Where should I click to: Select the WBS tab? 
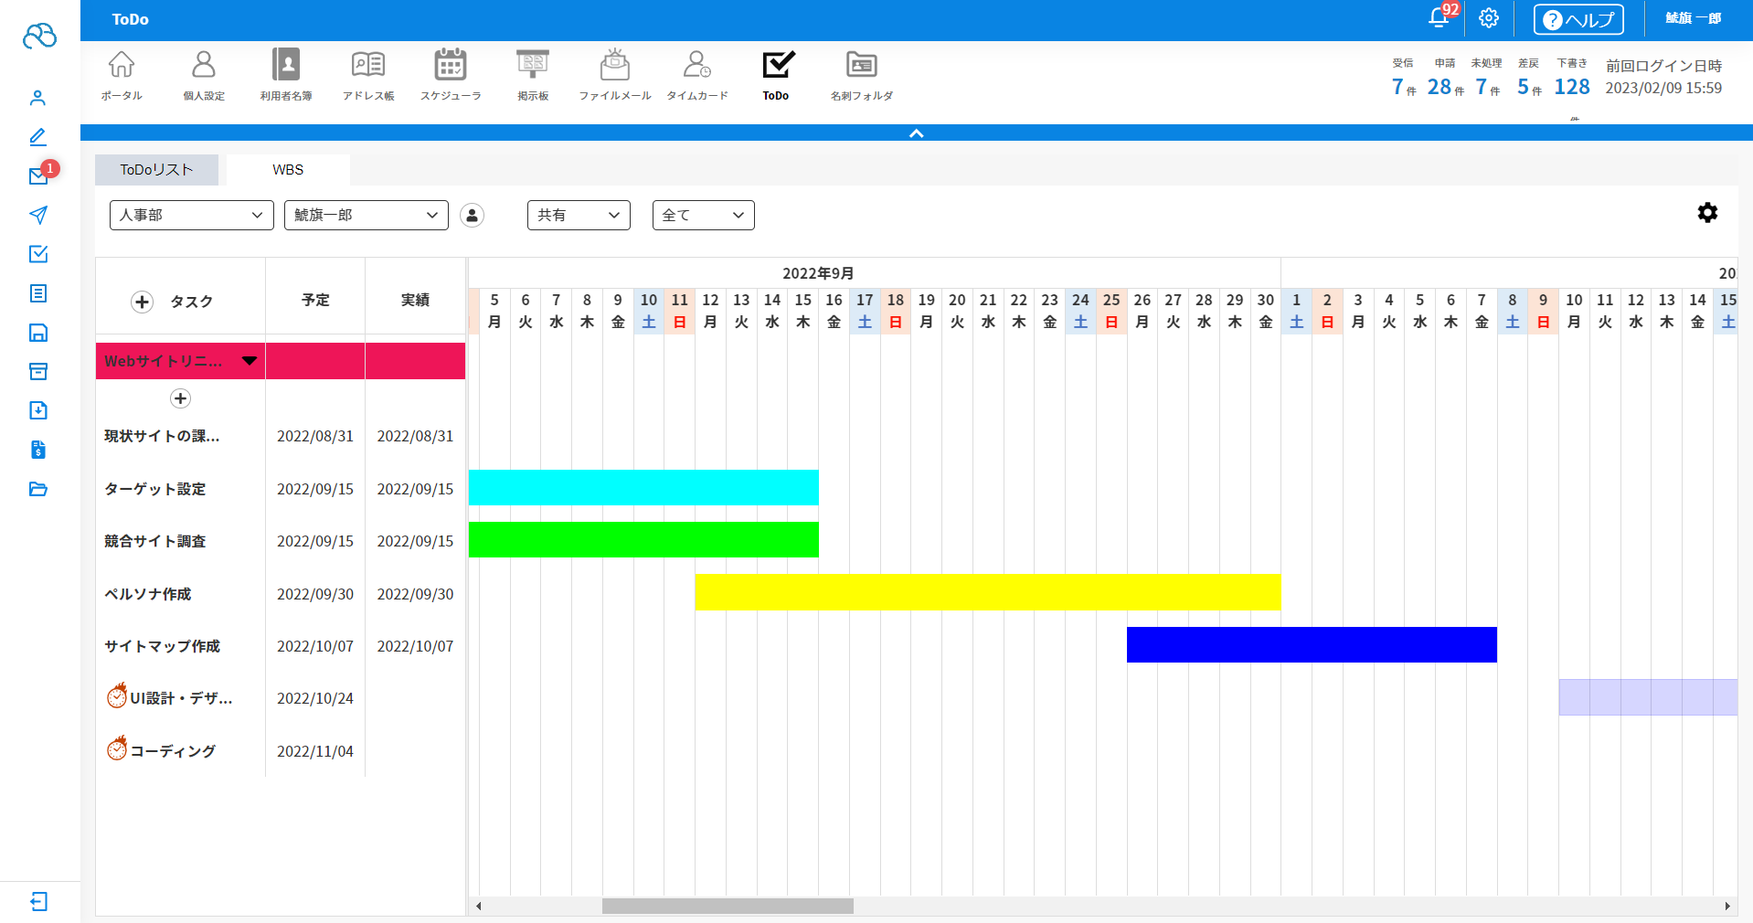288,170
